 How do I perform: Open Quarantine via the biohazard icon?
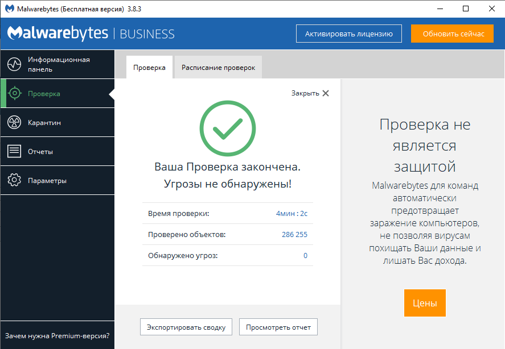[x=14, y=122]
